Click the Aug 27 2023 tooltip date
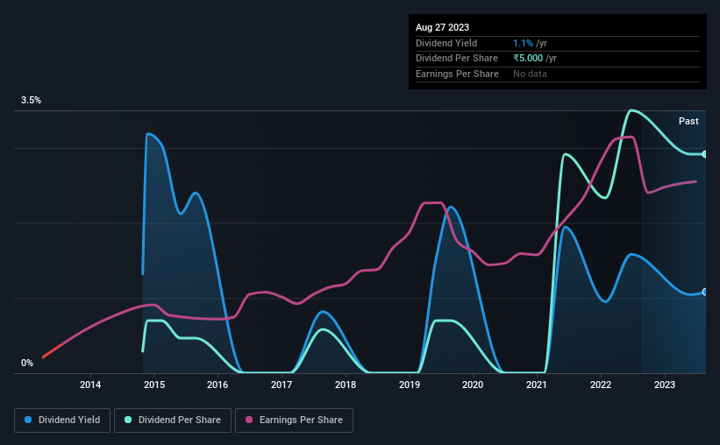The width and height of the screenshot is (720, 445). coord(442,27)
